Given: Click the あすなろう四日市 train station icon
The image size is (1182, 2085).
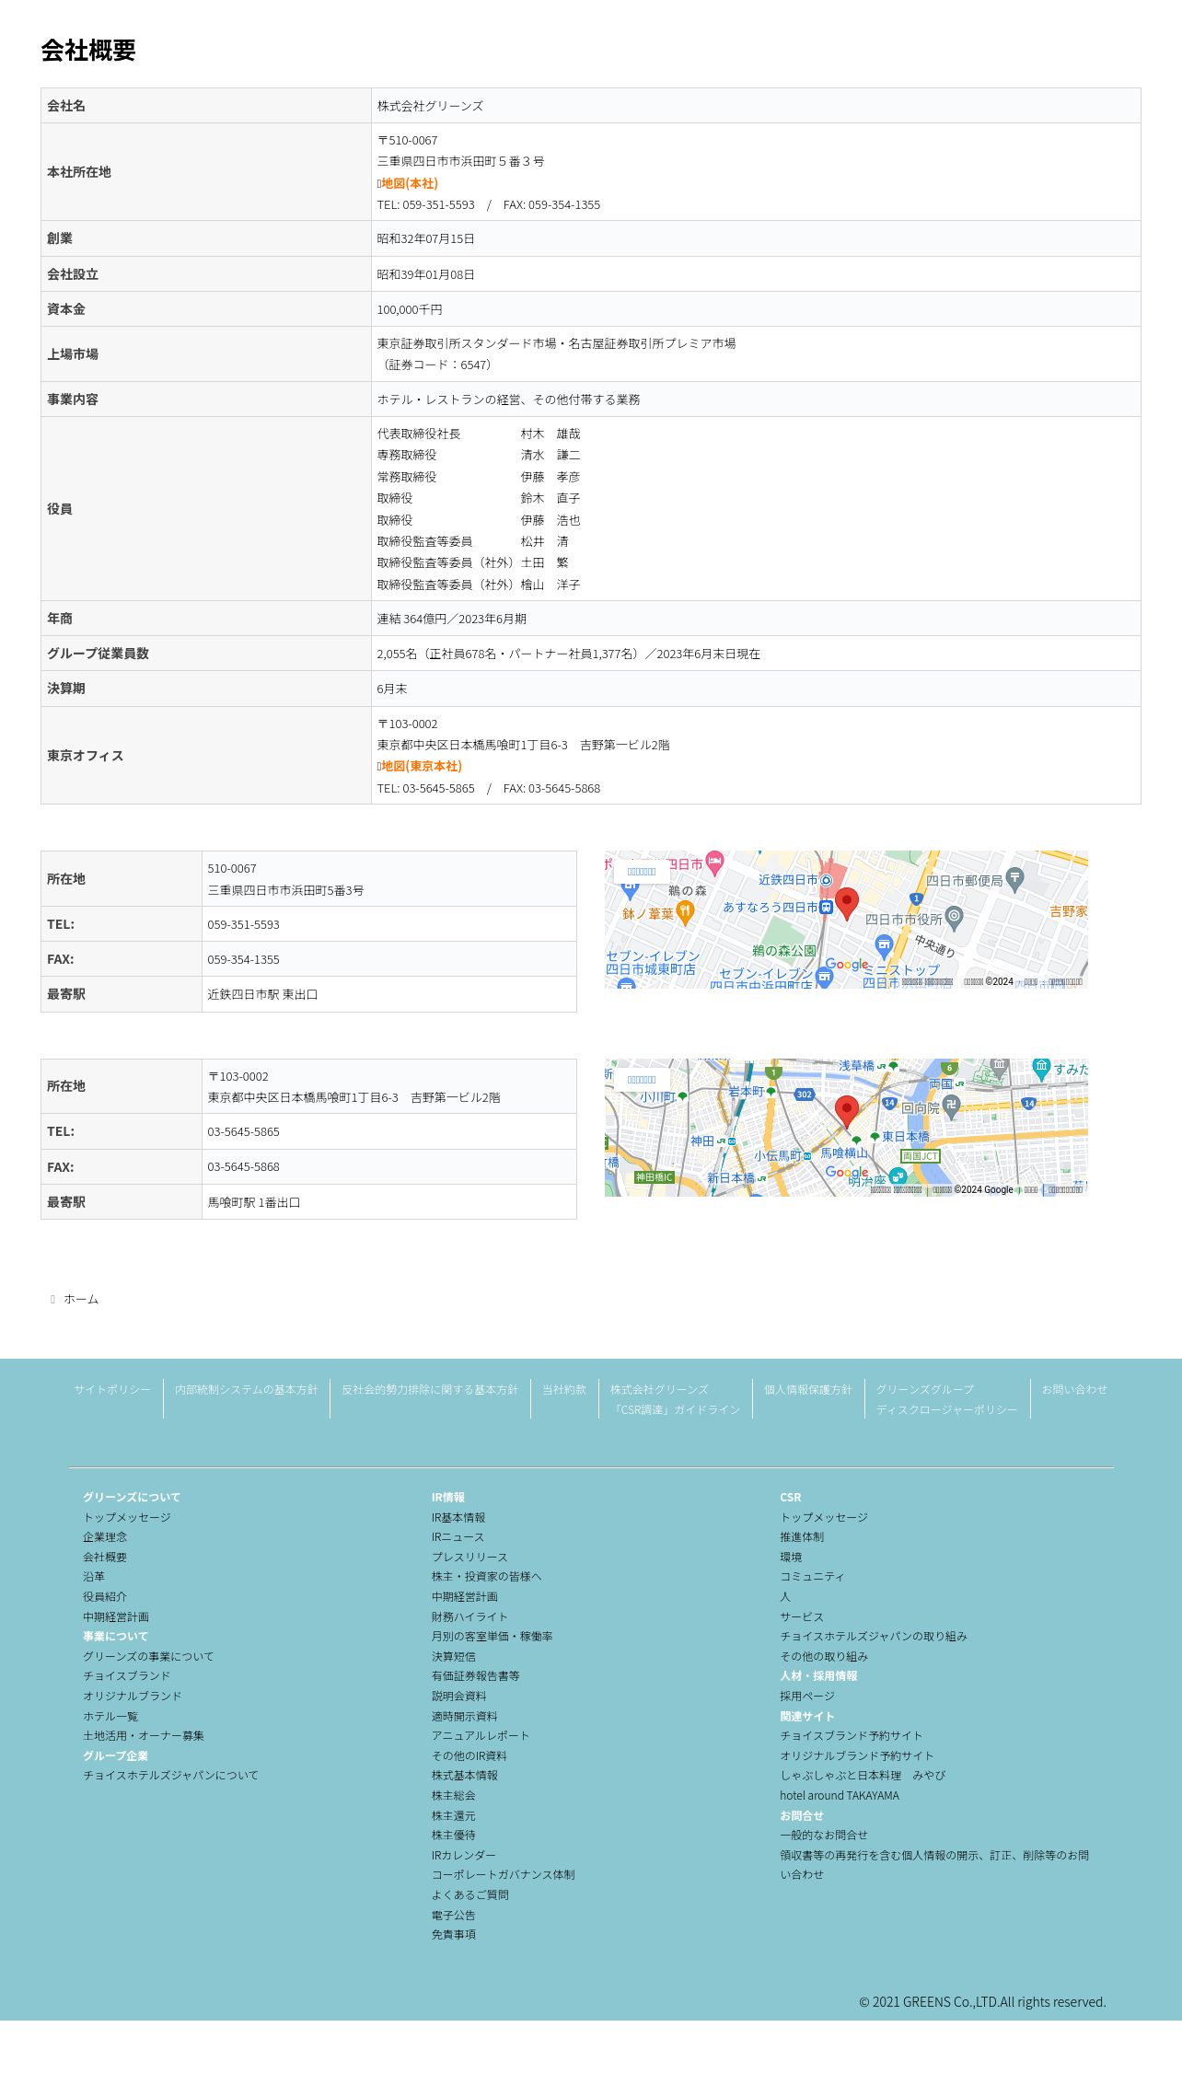Looking at the screenshot, I should [x=826, y=908].
